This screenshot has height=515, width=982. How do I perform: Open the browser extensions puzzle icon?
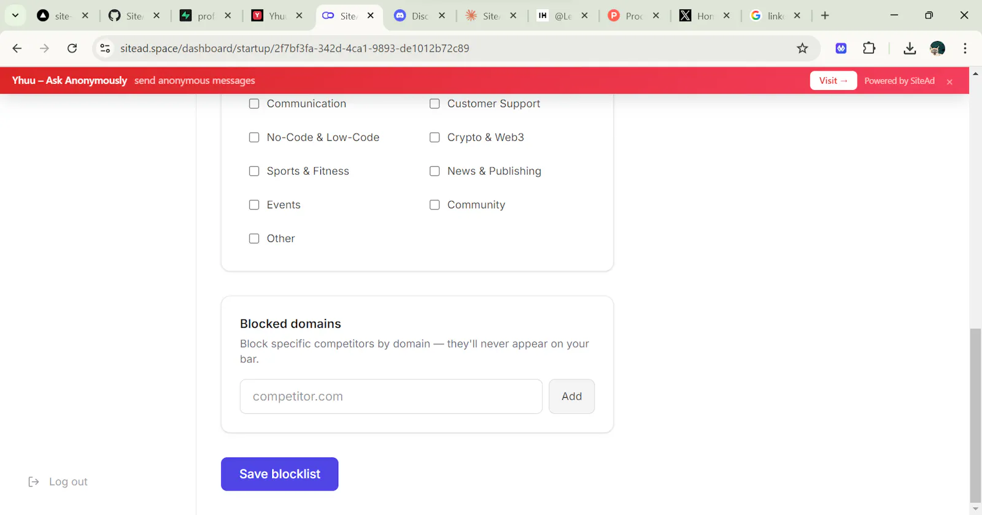[869, 48]
